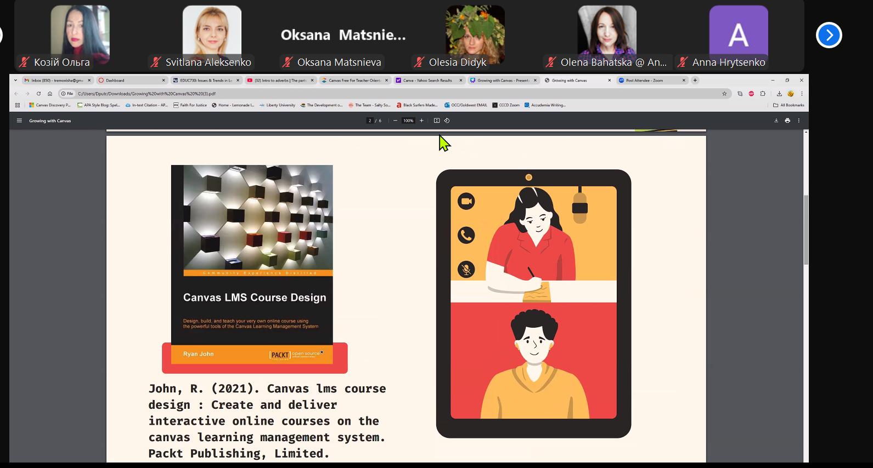The height and width of the screenshot is (468, 873).
Task: Open In-text Citation bookmark
Action: tap(147, 105)
